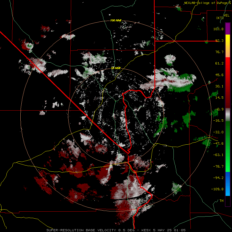Image resolution: width=232 pixels, height=232 pixels.
Task: Click the "100 NMI" range ring label
Action: click(x=116, y=20)
